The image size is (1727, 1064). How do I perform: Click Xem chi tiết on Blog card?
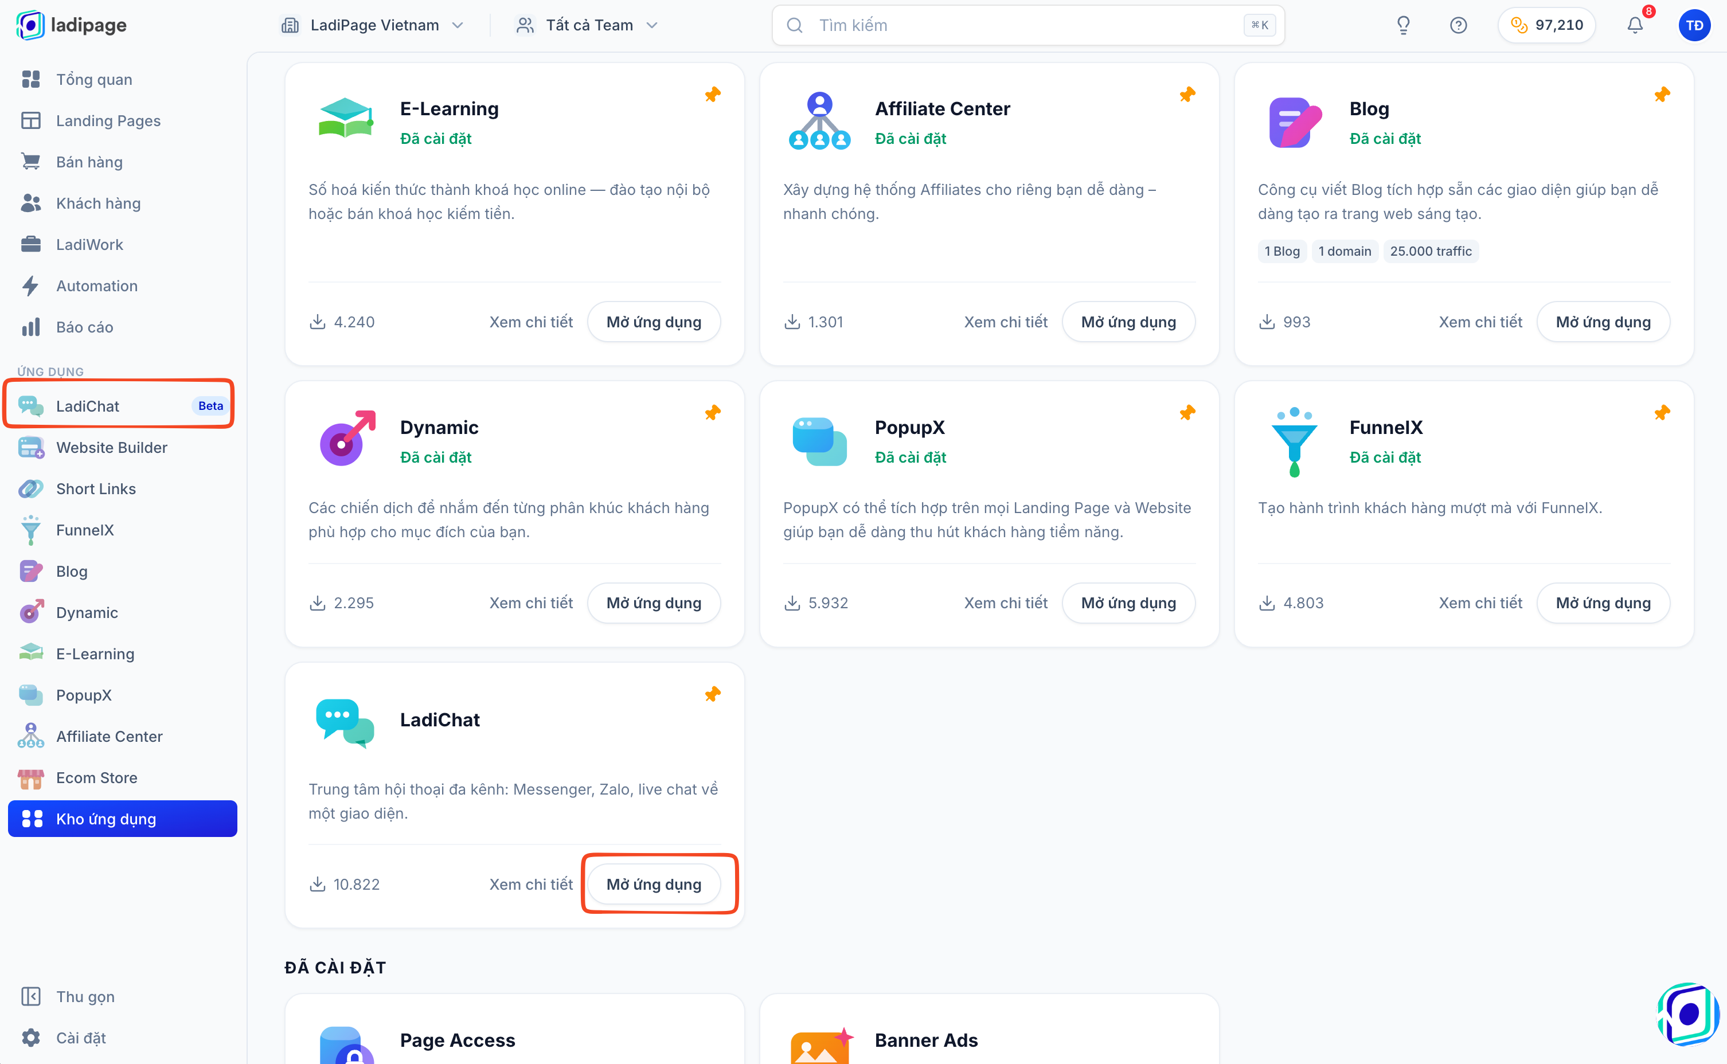[x=1480, y=322]
